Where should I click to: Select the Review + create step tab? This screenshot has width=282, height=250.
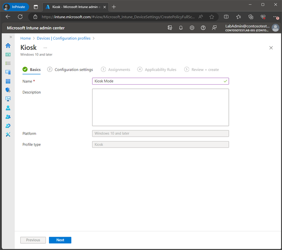coord(201,70)
